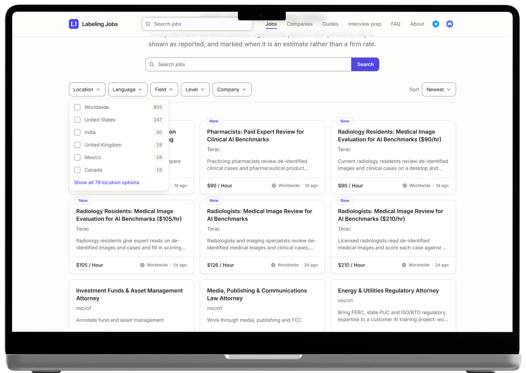
Task: Click globe icon on $126 / Hour card
Action: pyautogui.click(x=273, y=265)
